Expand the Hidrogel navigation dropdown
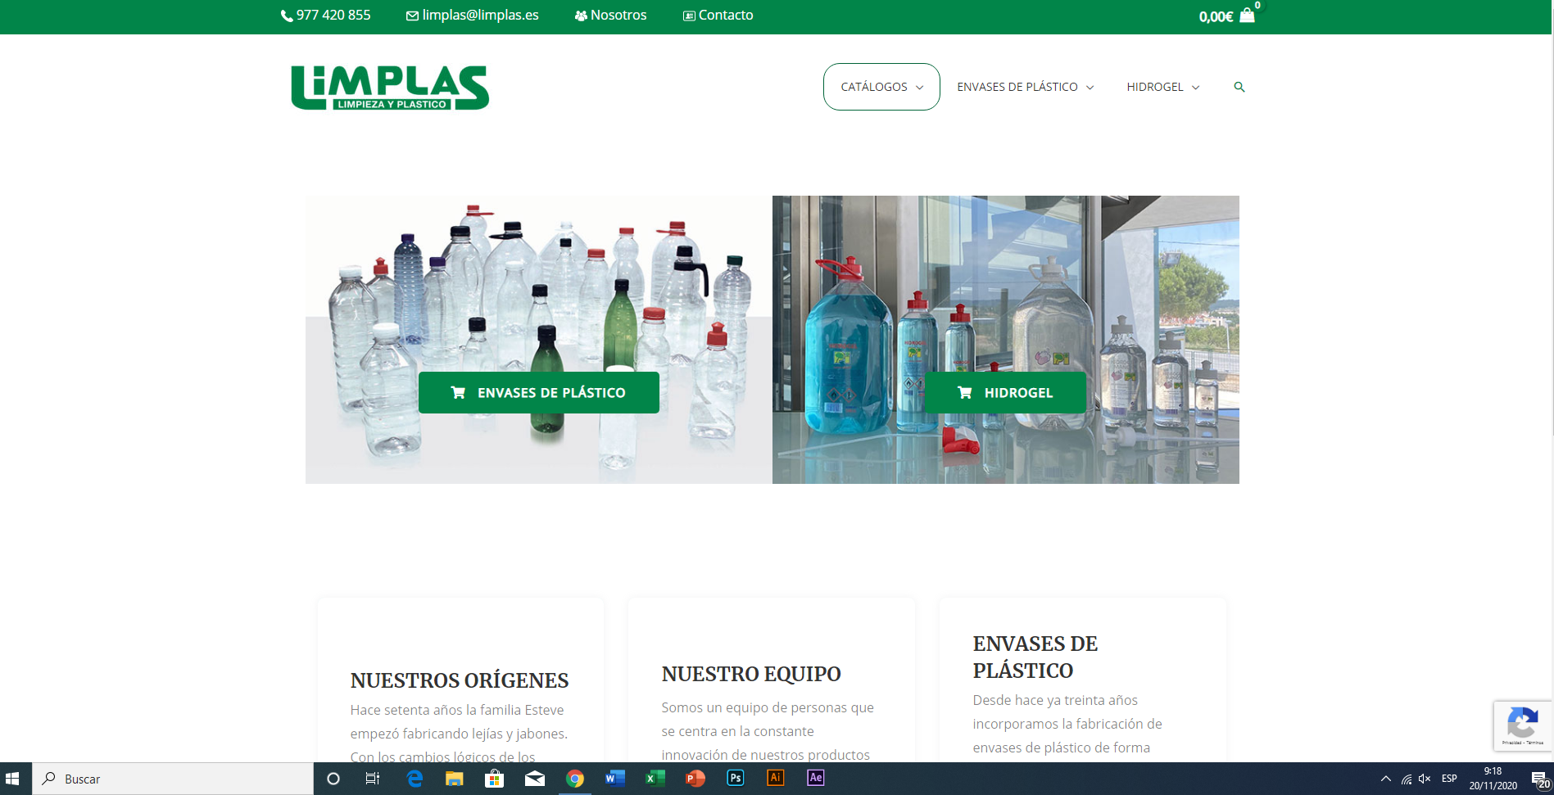This screenshot has height=795, width=1554. coord(1162,87)
